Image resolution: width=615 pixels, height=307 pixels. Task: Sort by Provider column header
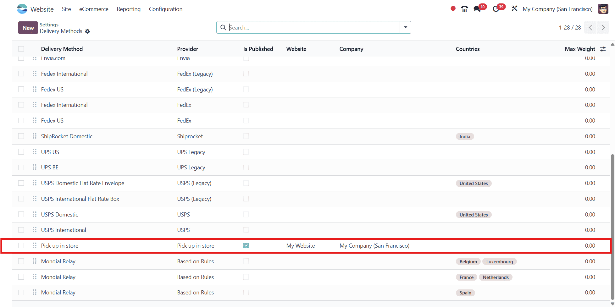pyautogui.click(x=188, y=49)
